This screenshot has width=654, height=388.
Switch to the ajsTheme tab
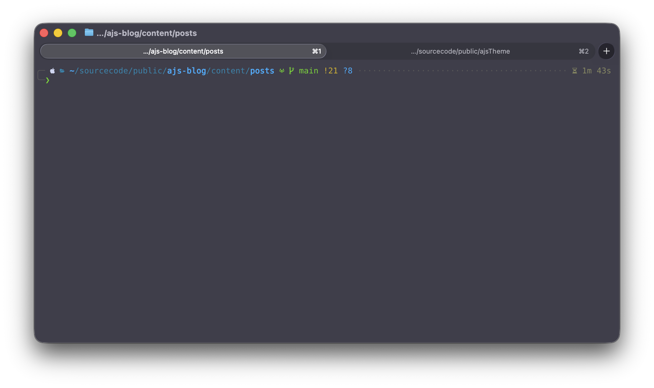pos(461,51)
